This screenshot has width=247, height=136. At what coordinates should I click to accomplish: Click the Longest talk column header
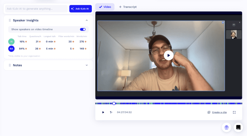tap(50, 37)
